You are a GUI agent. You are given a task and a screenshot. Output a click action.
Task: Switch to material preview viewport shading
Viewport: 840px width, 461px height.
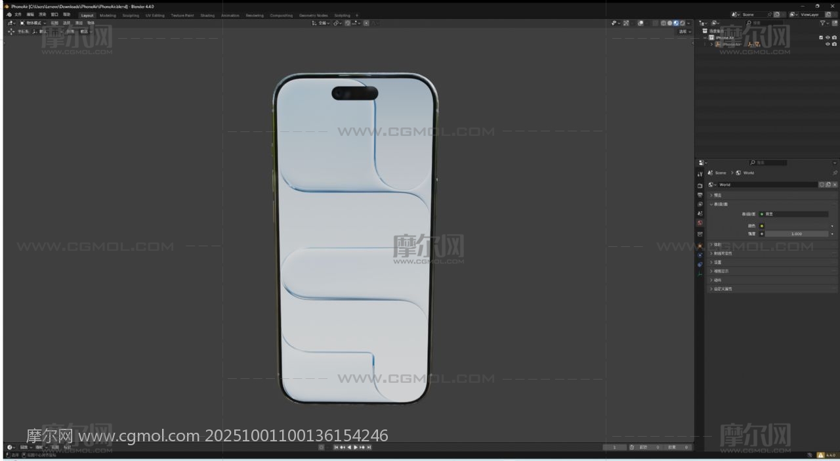pos(676,23)
